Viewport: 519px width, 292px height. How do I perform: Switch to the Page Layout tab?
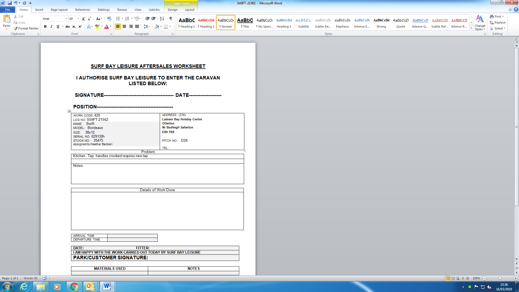(x=59, y=10)
